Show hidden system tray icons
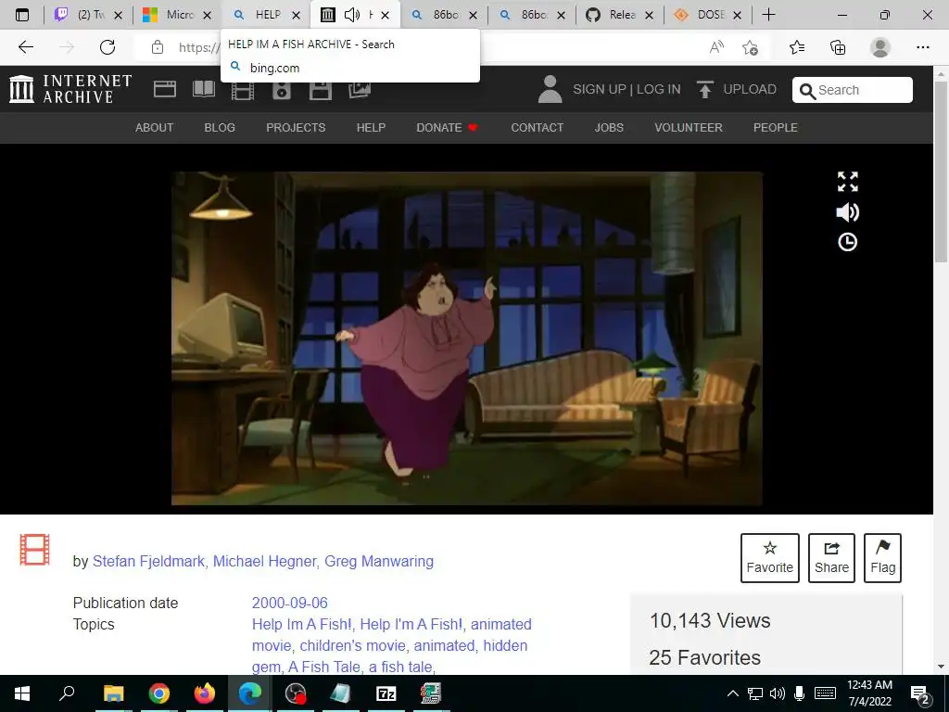The width and height of the screenshot is (949, 712). tap(732, 693)
